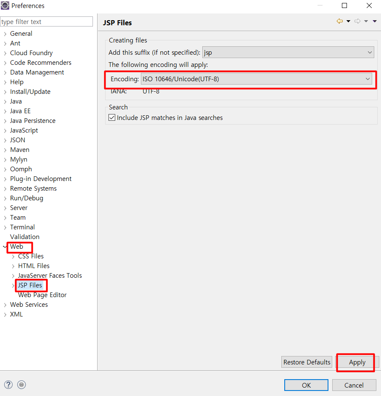The width and height of the screenshot is (381, 396).
Task: Select the JSP Files tree item
Action: (x=30, y=285)
